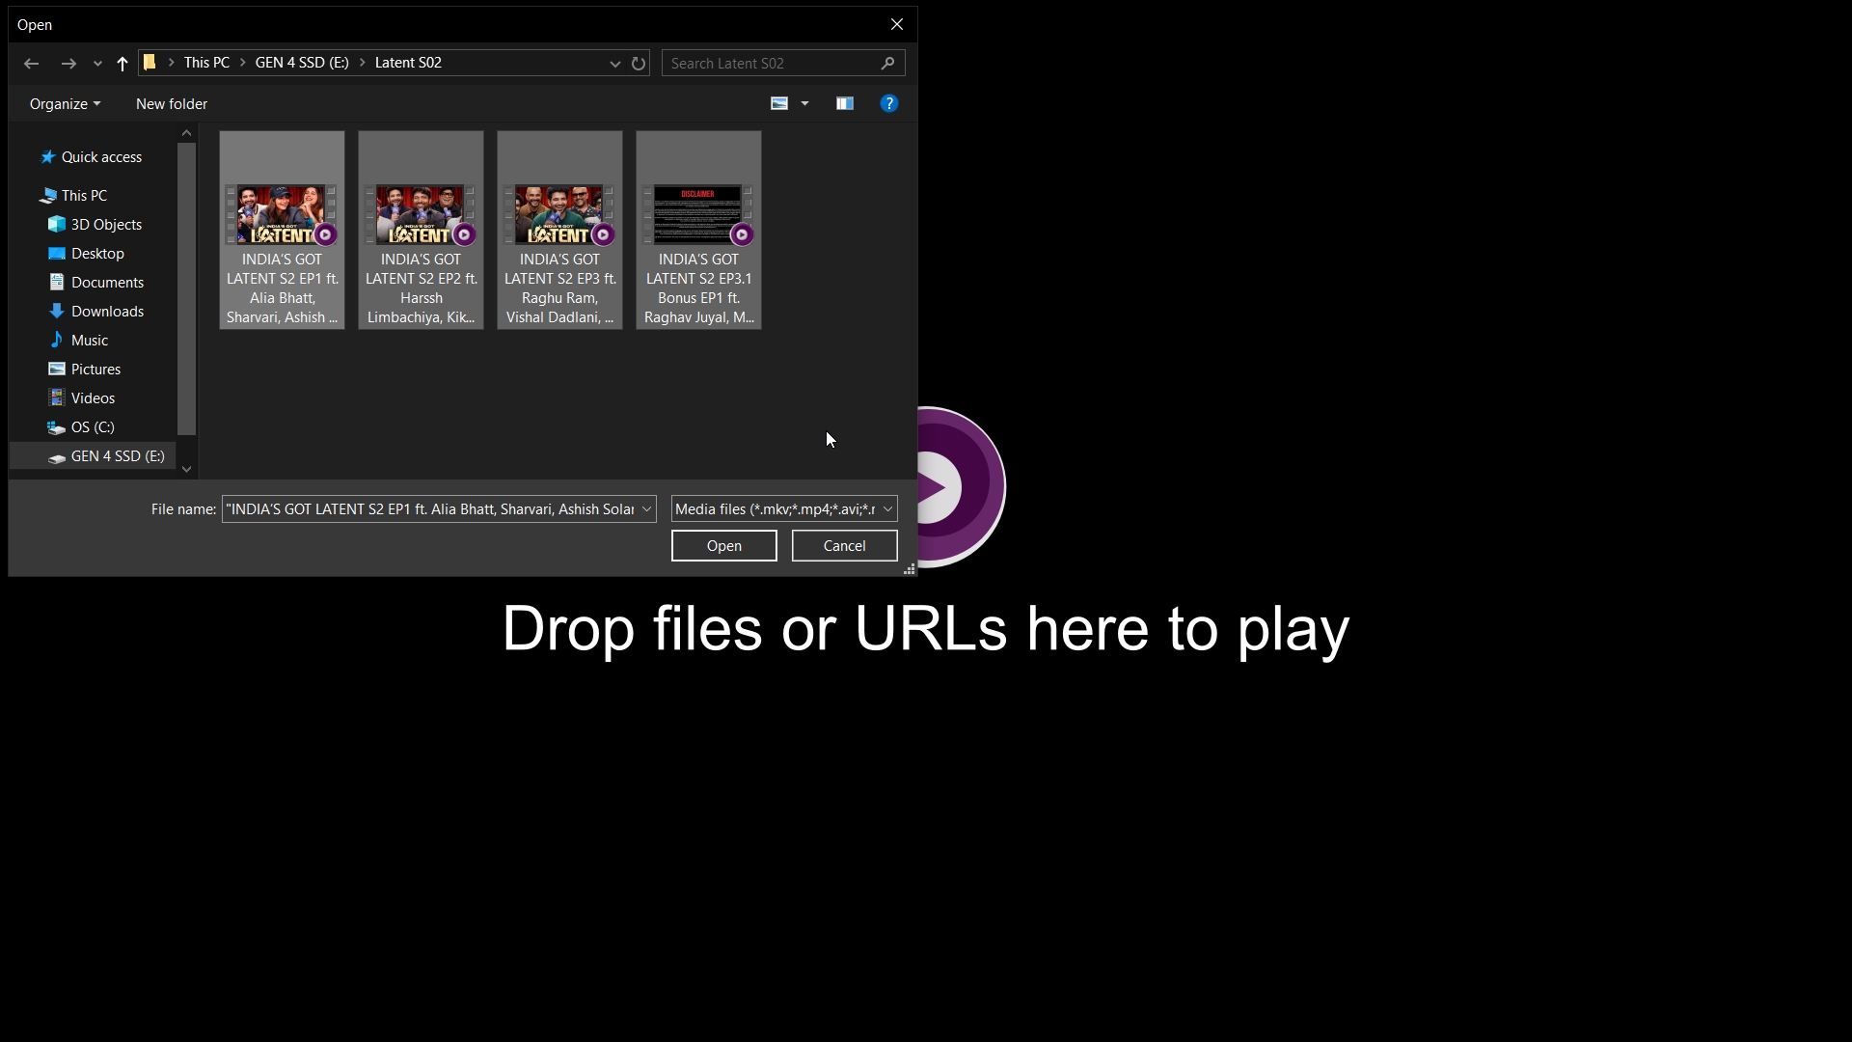Click the Open button
This screenshot has height=1042, width=1852.
pos(724,546)
